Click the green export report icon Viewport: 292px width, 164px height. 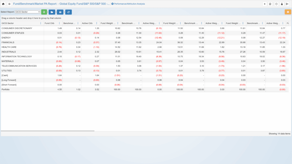pos(44,12)
